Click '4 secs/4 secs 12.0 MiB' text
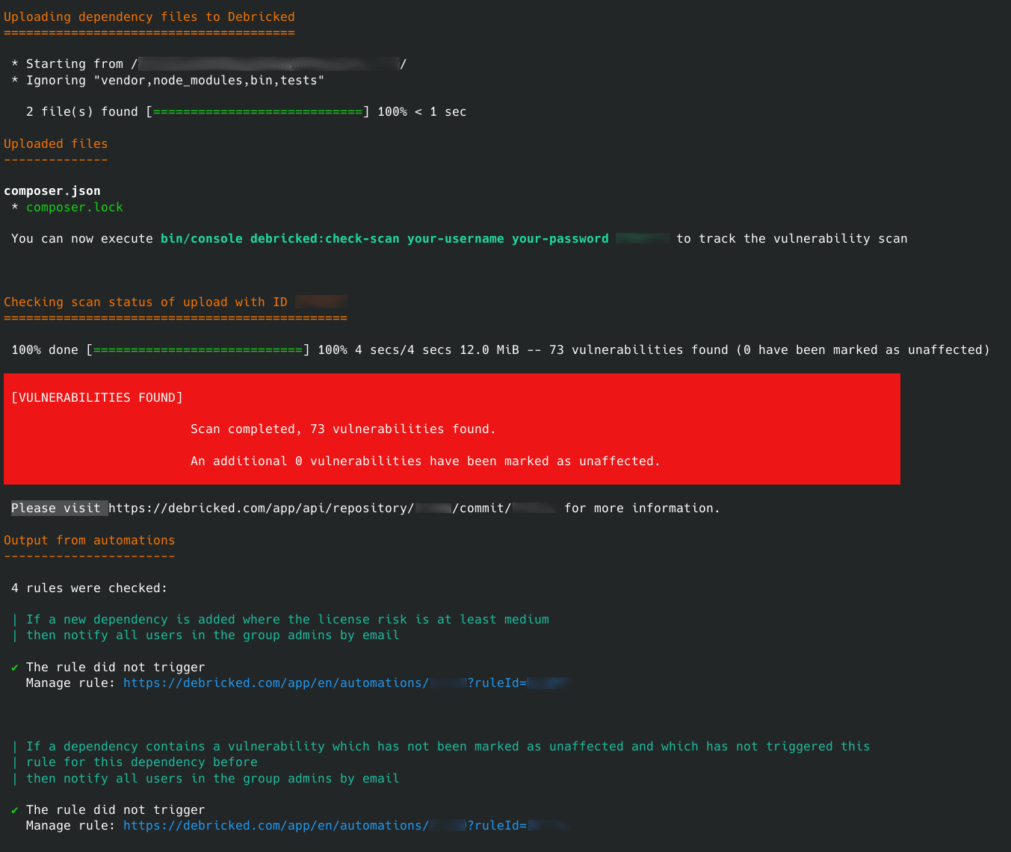 [x=437, y=349]
